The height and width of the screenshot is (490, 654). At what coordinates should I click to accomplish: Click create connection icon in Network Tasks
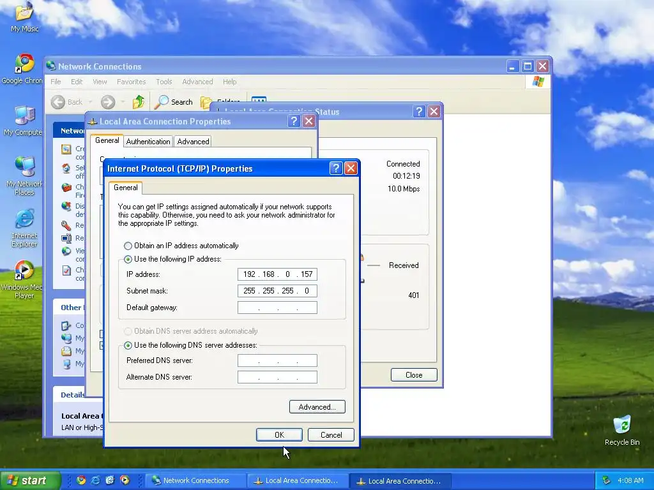(x=66, y=149)
